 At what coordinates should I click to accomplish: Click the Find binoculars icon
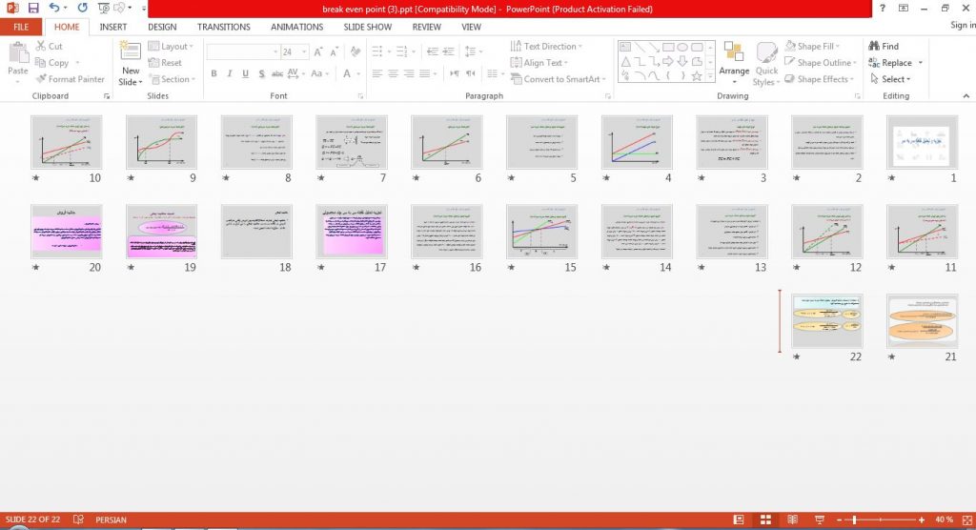click(874, 46)
